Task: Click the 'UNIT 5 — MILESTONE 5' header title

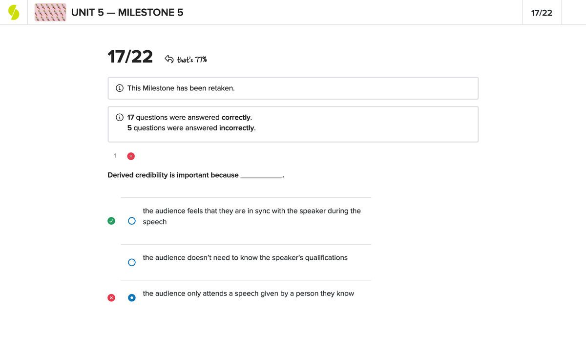Action: coord(127,13)
